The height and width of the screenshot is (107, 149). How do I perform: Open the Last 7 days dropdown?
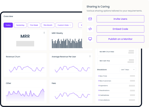tap(128, 70)
